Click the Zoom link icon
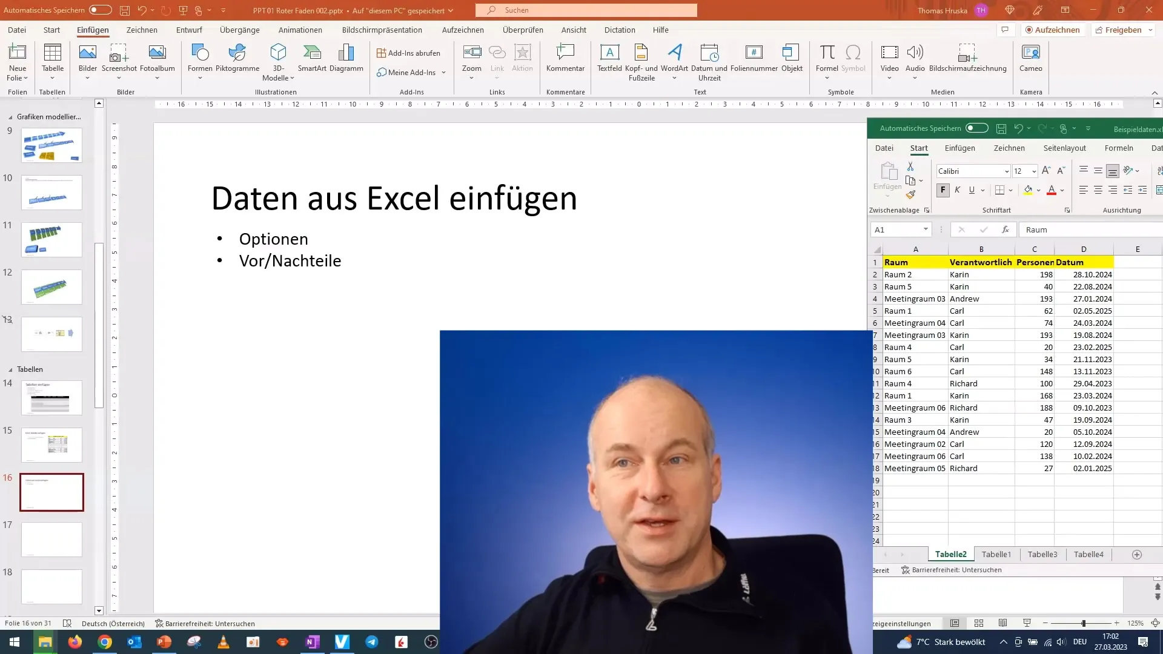 [x=472, y=62]
